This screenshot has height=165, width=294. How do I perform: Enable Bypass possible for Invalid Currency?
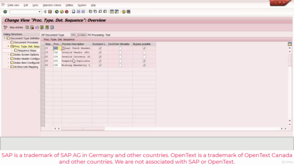click(144, 57)
